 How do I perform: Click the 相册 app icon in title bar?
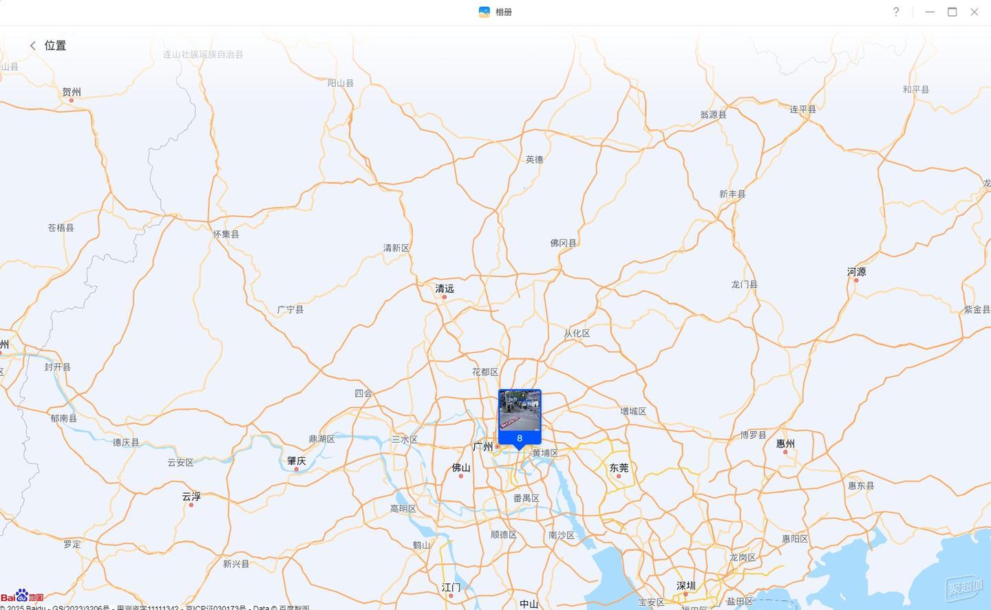tap(484, 12)
